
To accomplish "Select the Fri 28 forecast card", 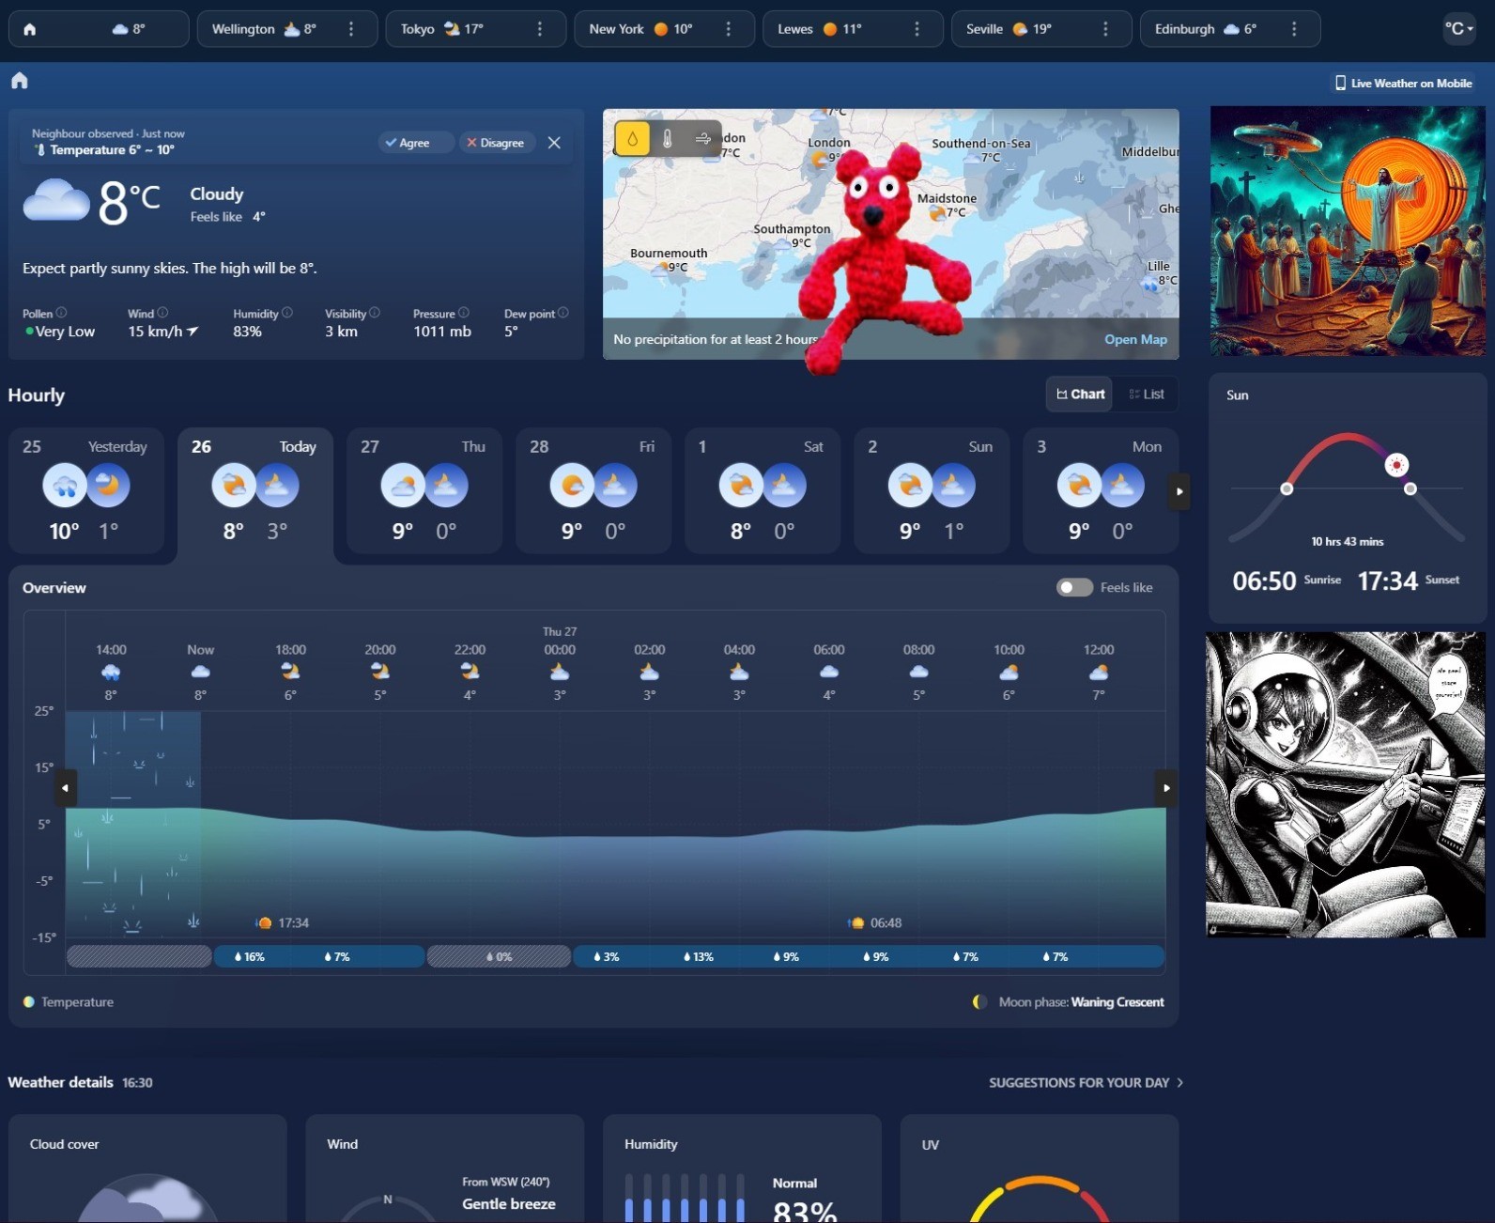I will click(593, 490).
